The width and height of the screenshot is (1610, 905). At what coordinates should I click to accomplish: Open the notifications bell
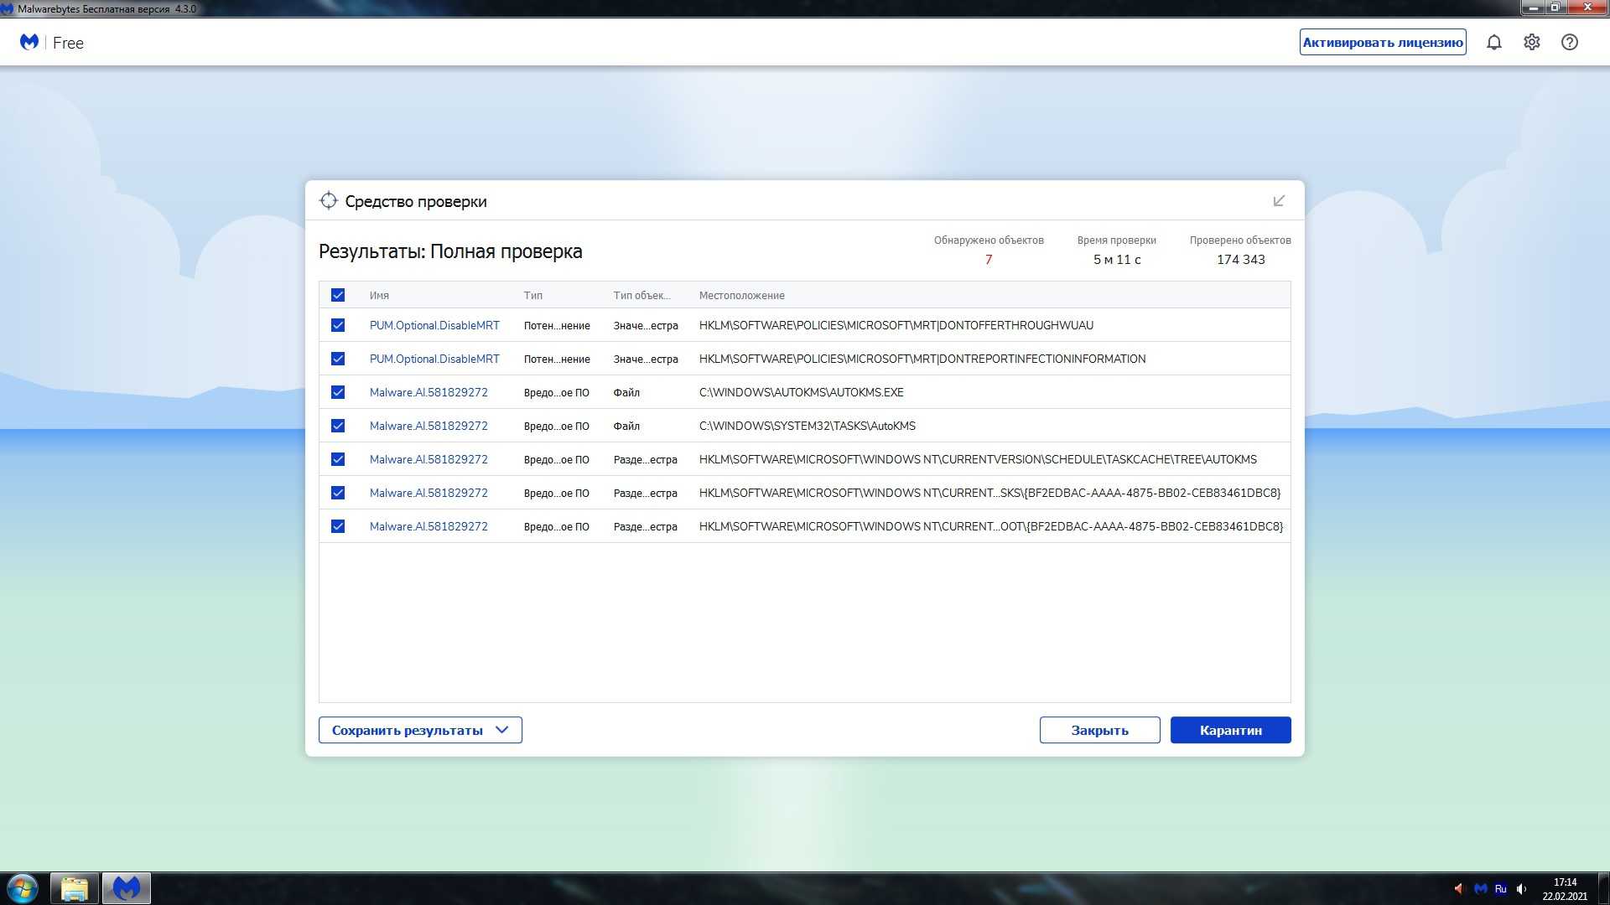[x=1493, y=43]
